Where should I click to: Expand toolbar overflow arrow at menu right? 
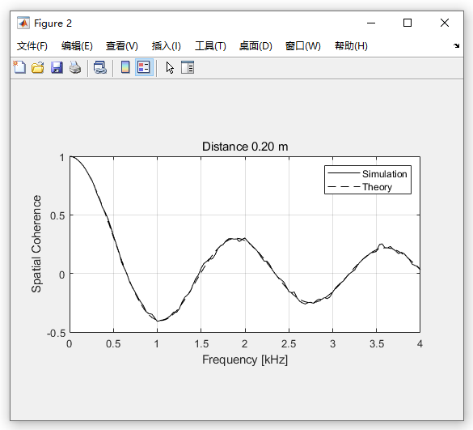tap(456, 45)
